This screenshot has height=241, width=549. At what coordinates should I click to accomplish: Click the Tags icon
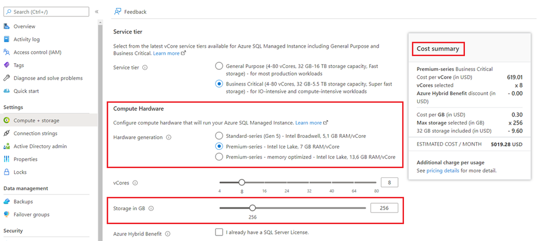[x=6, y=65]
